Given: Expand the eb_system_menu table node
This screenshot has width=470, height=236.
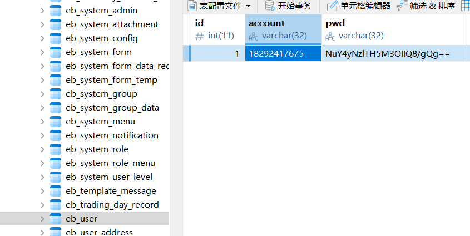Looking at the screenshot, I should click(42, 122).
